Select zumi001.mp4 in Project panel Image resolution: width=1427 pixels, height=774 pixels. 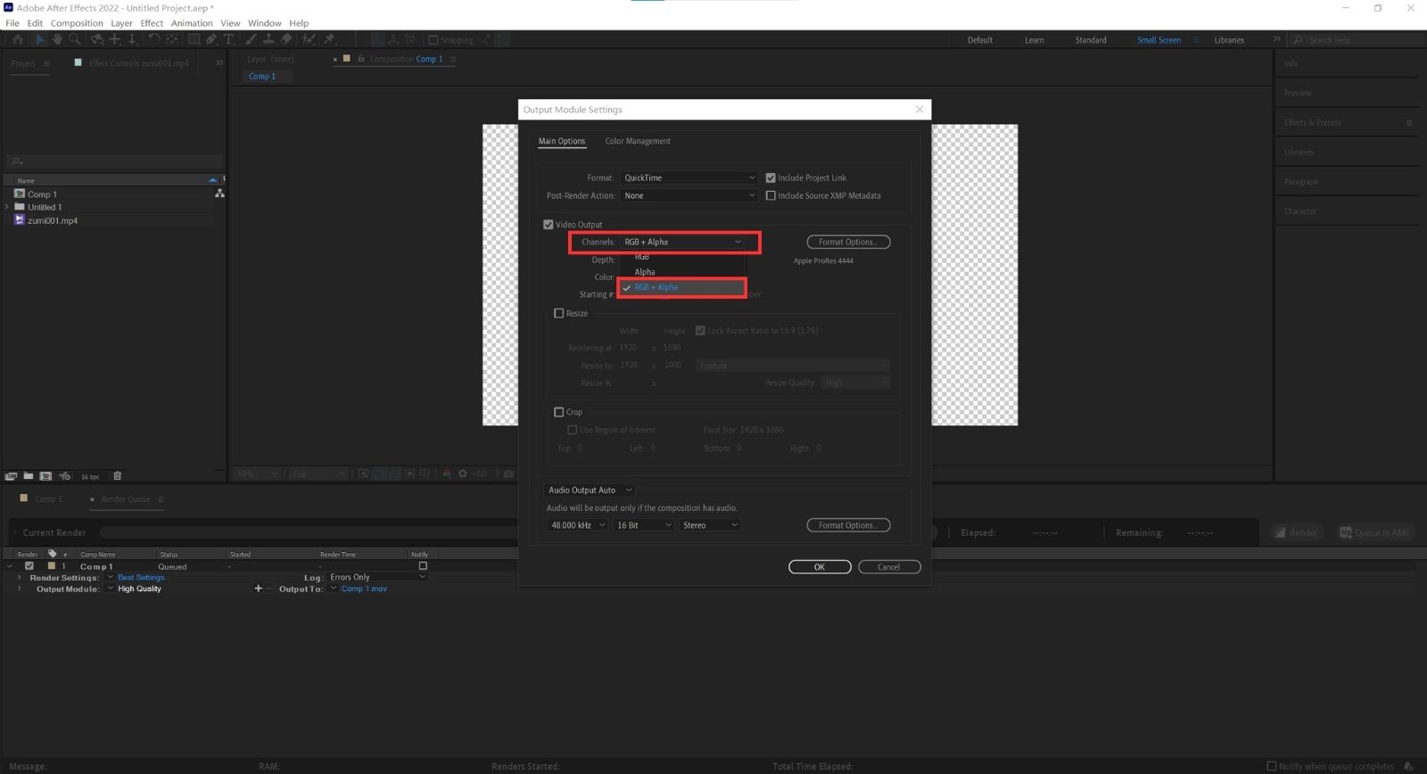(x=52, y=220)
